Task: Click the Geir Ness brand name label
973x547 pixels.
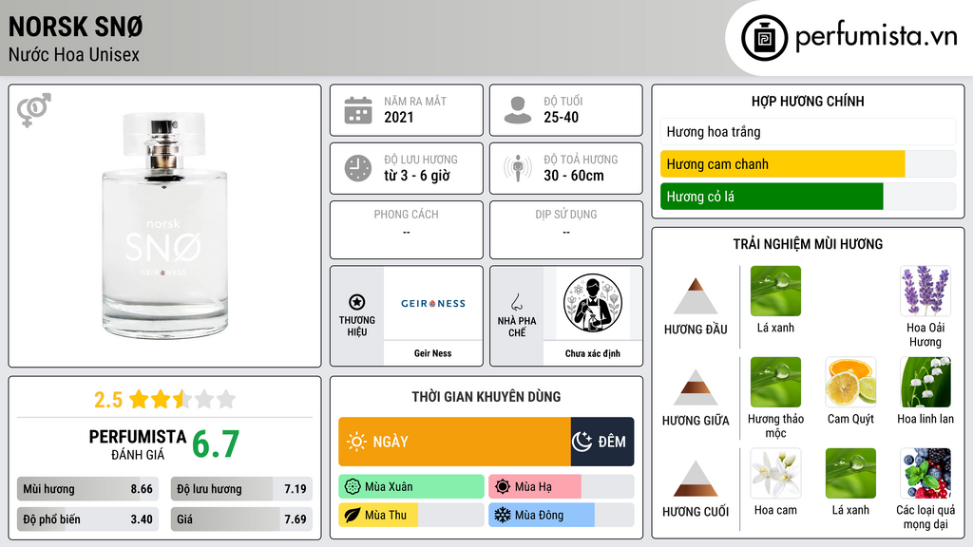Action: pyautogui.click(x=432, y=353)
